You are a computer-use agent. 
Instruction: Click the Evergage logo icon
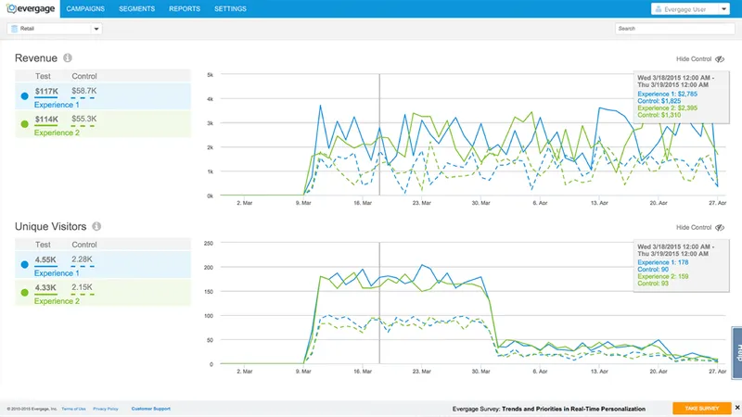pos(11,8)
